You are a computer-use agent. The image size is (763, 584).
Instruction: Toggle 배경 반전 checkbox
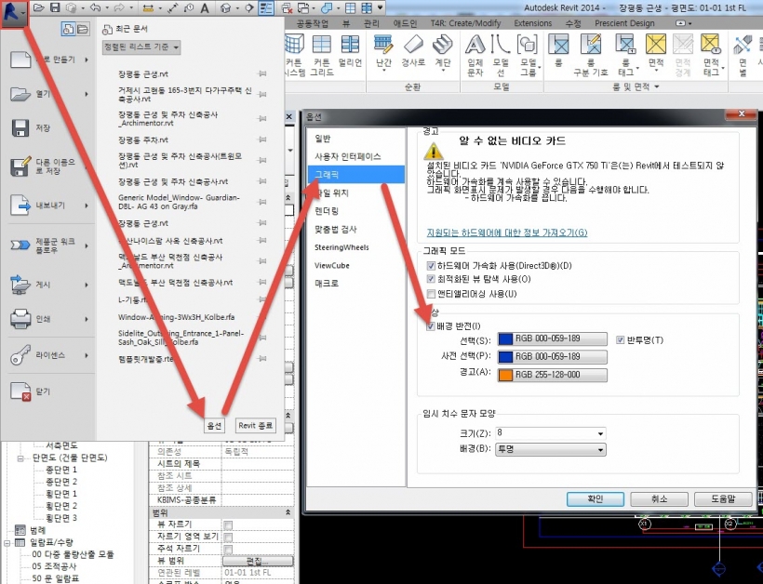(430, 325)
